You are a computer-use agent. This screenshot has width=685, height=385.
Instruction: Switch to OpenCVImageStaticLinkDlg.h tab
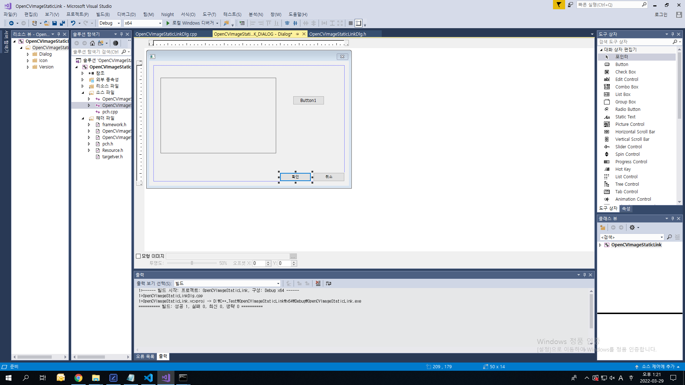coord(337,34)
